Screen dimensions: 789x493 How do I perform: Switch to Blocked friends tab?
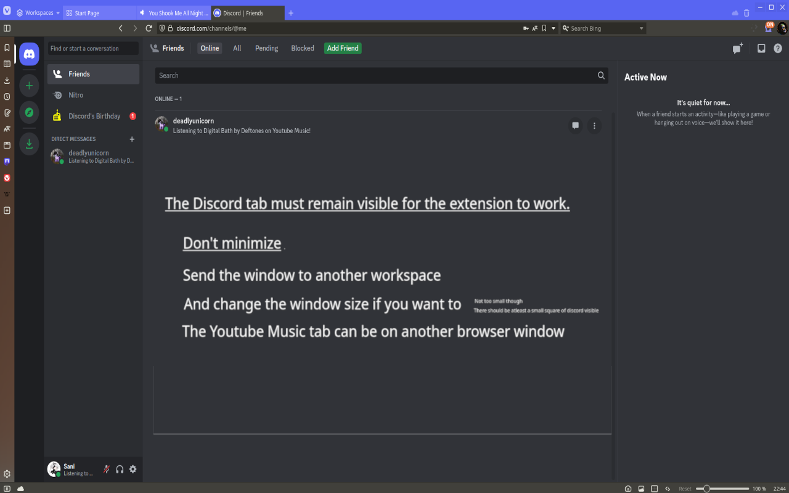(x=302, y=48)
